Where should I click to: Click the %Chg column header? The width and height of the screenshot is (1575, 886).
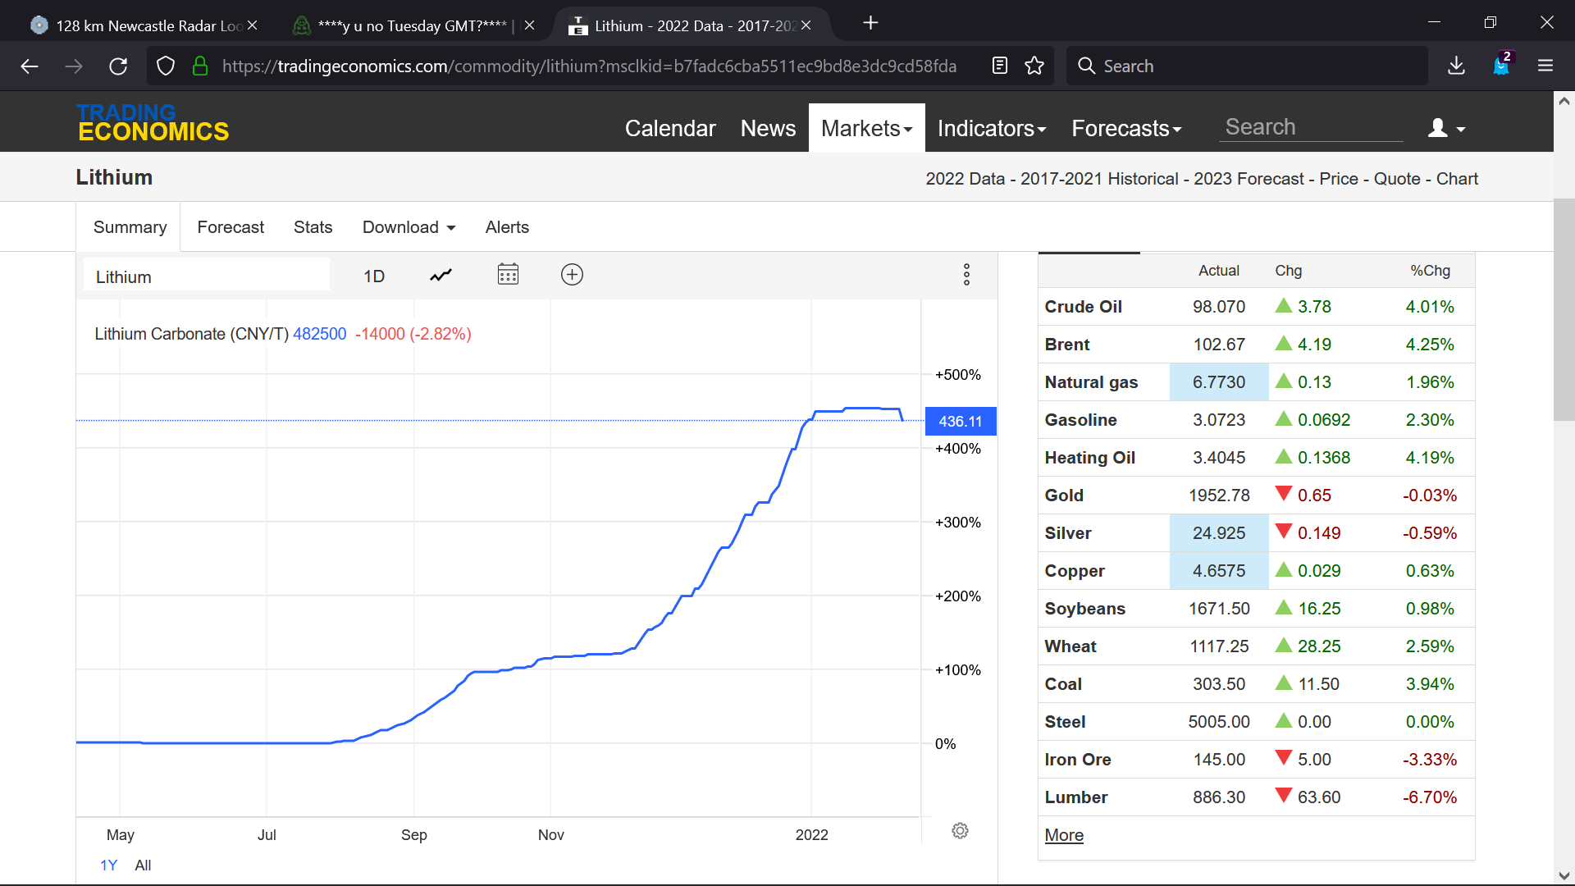[1430, 271]
